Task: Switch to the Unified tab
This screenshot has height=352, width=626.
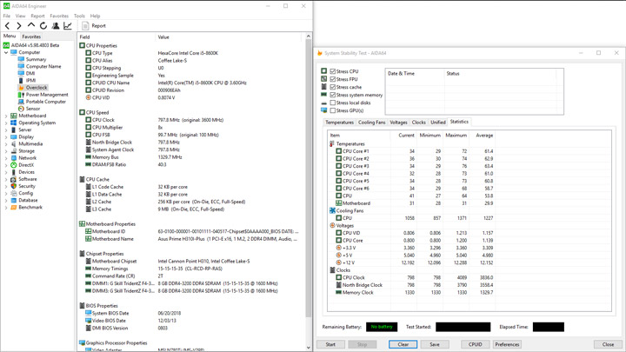Action: 438,123
